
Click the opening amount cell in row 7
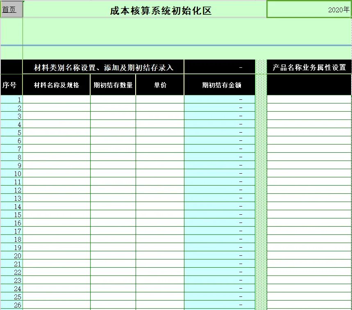click(x=220, y=149)
